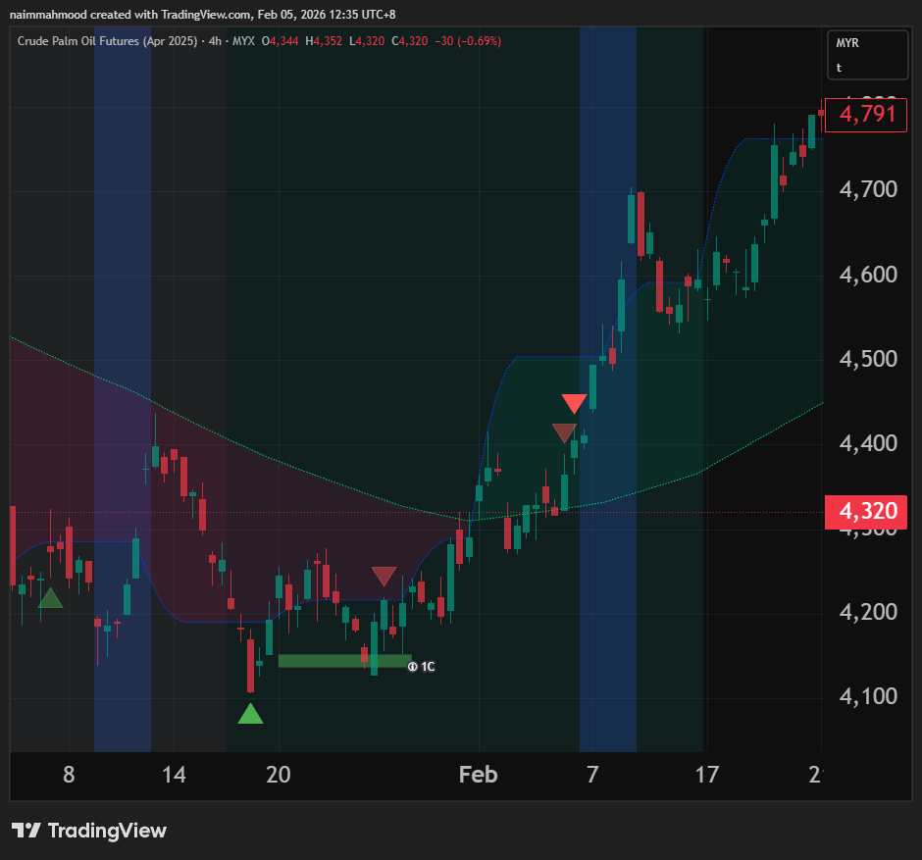Click the dim red triangle below the bright red one
The width and height of the screenshot is (922, 860).
click(564, 432)
